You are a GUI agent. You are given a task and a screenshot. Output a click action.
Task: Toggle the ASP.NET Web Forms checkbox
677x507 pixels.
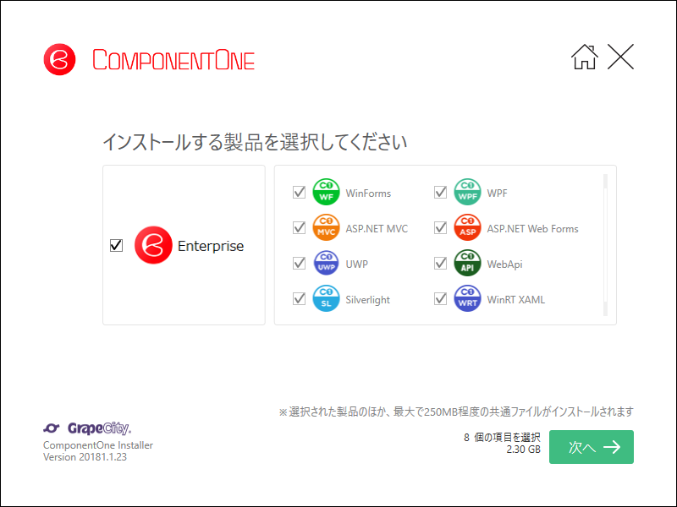tap(440, 227)
